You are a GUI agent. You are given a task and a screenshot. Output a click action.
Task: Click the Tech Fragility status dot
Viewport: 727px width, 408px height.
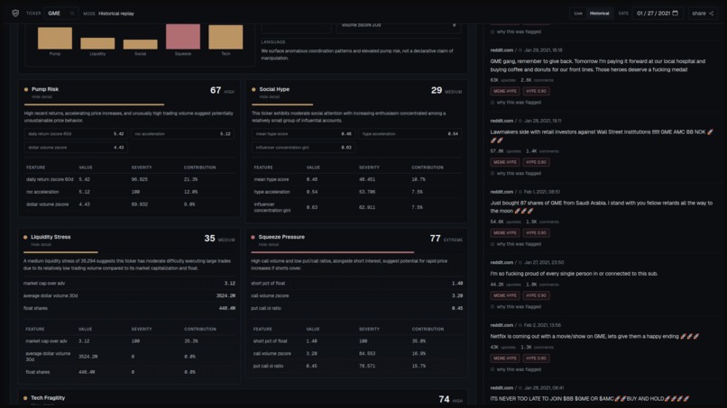pos(25,398)
